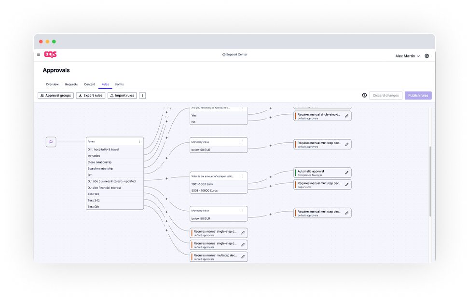Click the start flag node icon
This screenshot has width=469, height=297.
click(x=51, y=142)
